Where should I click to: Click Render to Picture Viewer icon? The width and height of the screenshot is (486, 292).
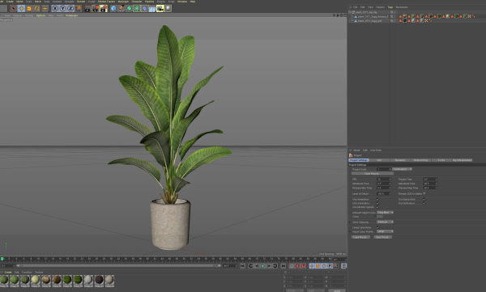point(96,8)
